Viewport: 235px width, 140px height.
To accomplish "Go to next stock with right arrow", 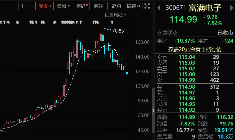I will (x=232, y=8).
